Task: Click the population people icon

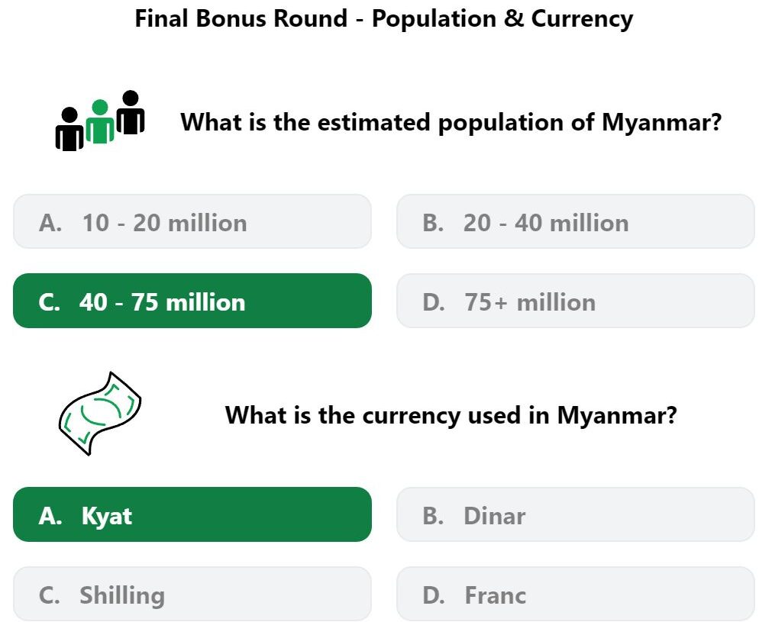Action: pyautogui.click(x=100, y=121)
